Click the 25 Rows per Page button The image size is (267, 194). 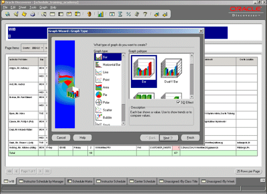point(248,171)
